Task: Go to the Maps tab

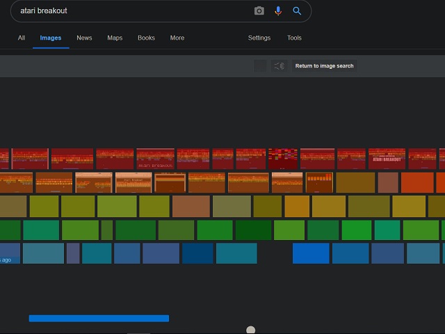Action: pyautogui.click(x=115, y=38)
